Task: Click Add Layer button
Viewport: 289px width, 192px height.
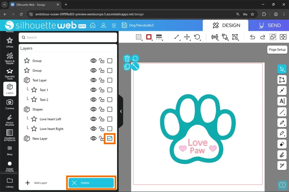Action: click(x=36, y=183)
